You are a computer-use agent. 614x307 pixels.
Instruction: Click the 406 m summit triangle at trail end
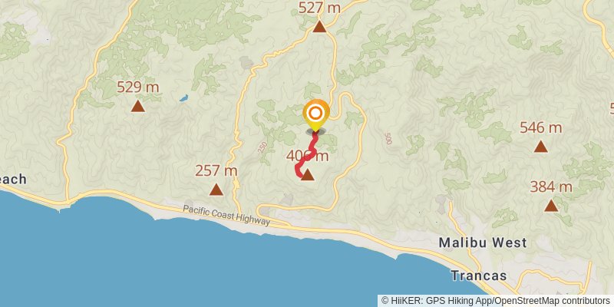tap(308, 175)
